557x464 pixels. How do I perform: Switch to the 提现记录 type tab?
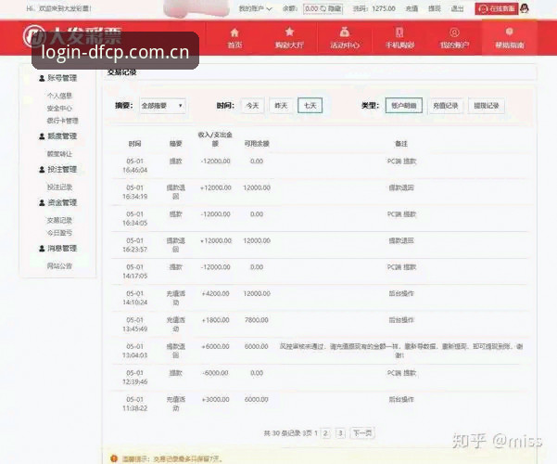coord(487,106)
